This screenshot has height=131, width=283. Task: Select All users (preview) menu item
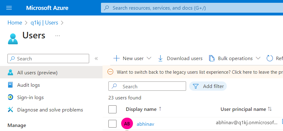51,73
